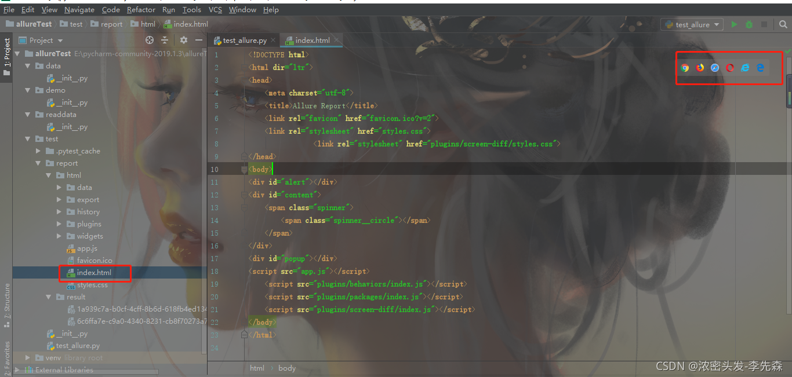Screen dimensions: 792x377
Task: Expand the export folder arrow
Action: click(x=59, y=200)
